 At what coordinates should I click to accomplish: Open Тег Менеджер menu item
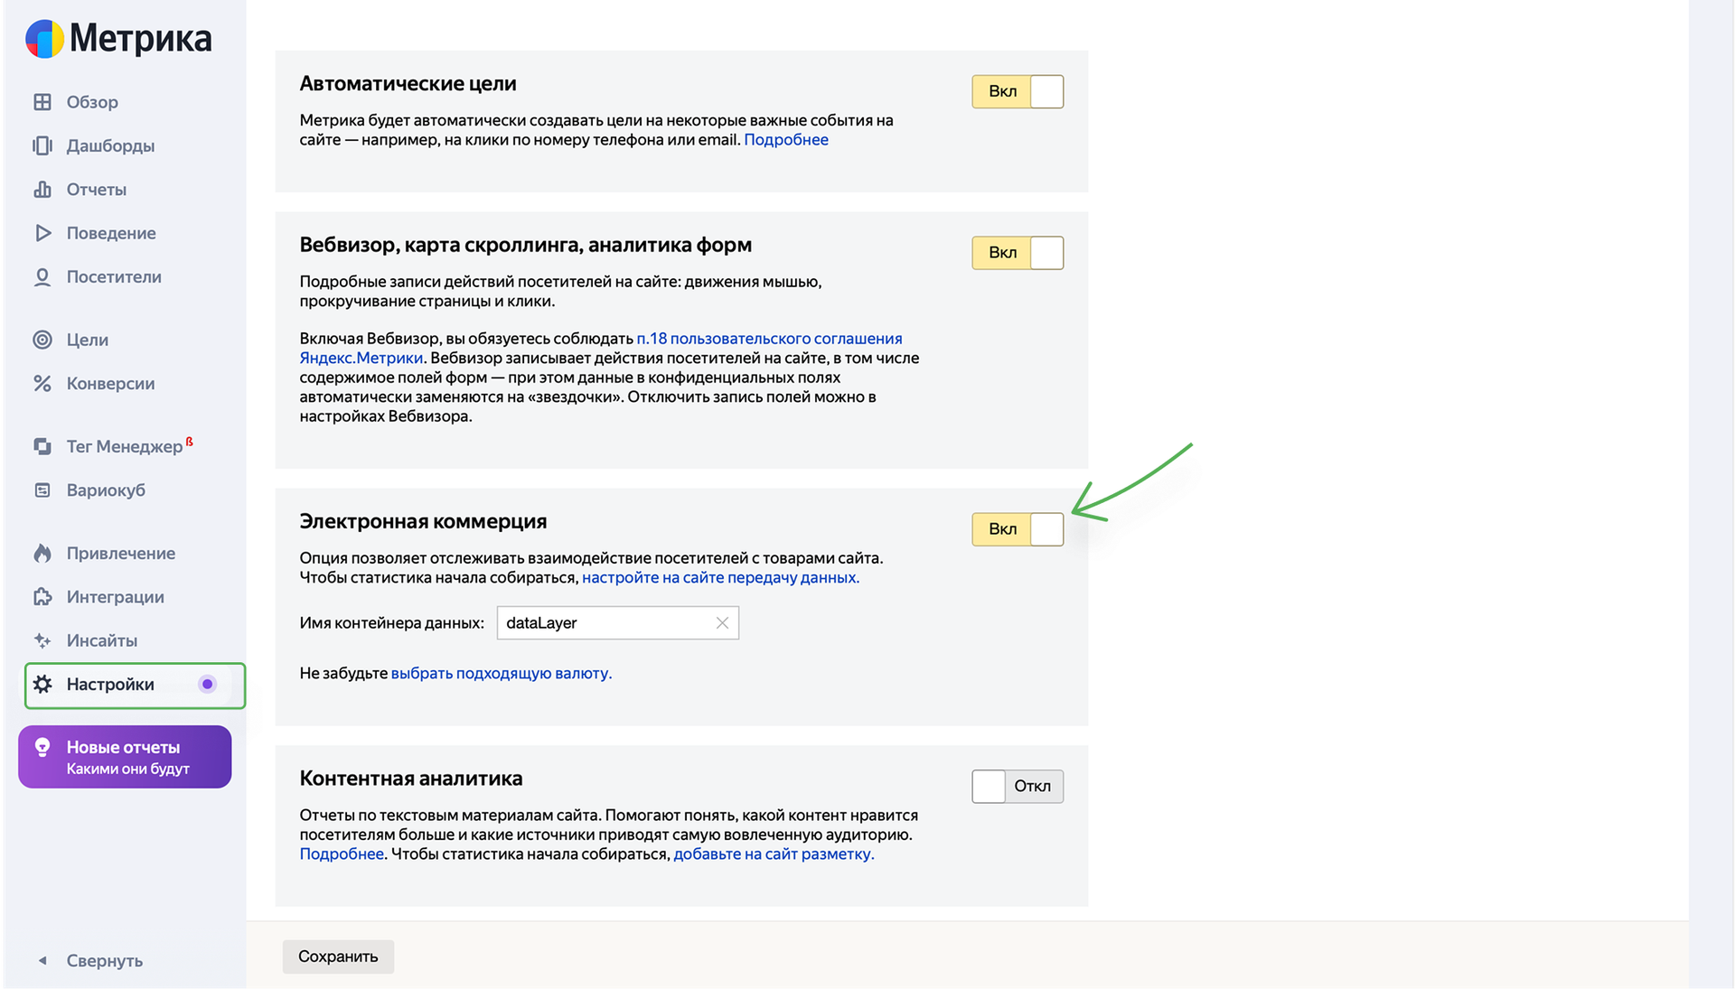pos(125,447)
